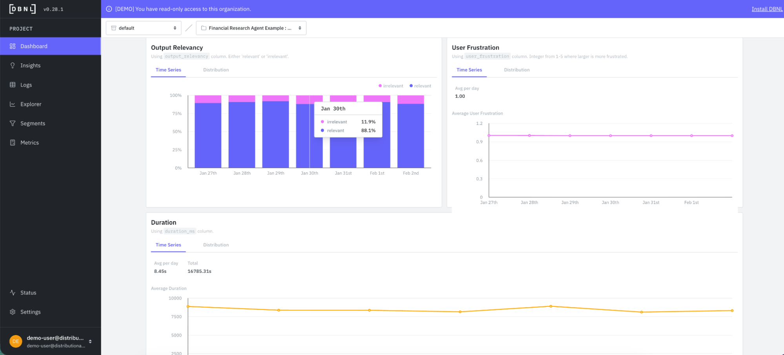
Task: Expand the demo-user account menu chevron
Action: 90,341
